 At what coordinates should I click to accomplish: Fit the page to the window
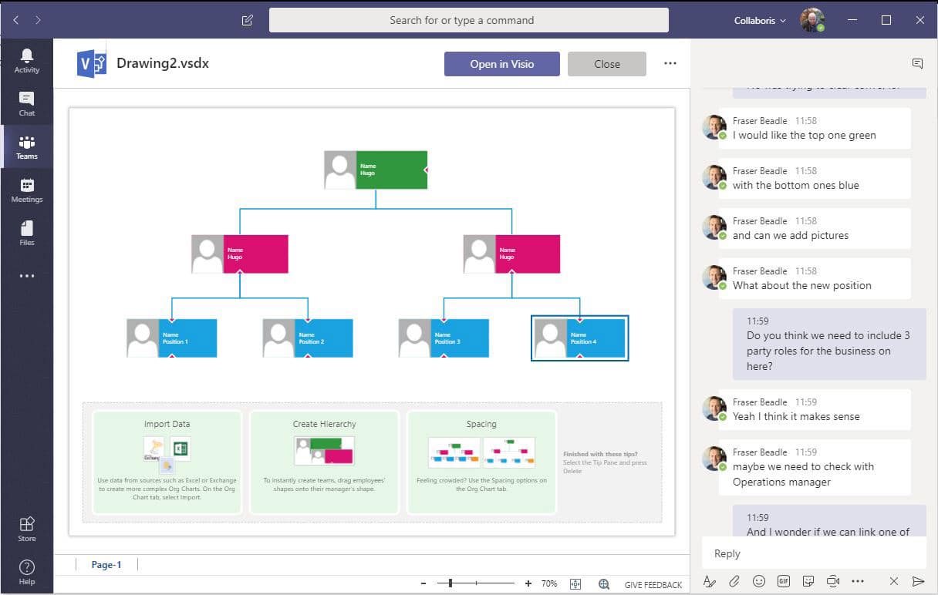pyautogui.click(x=575, y=584)
